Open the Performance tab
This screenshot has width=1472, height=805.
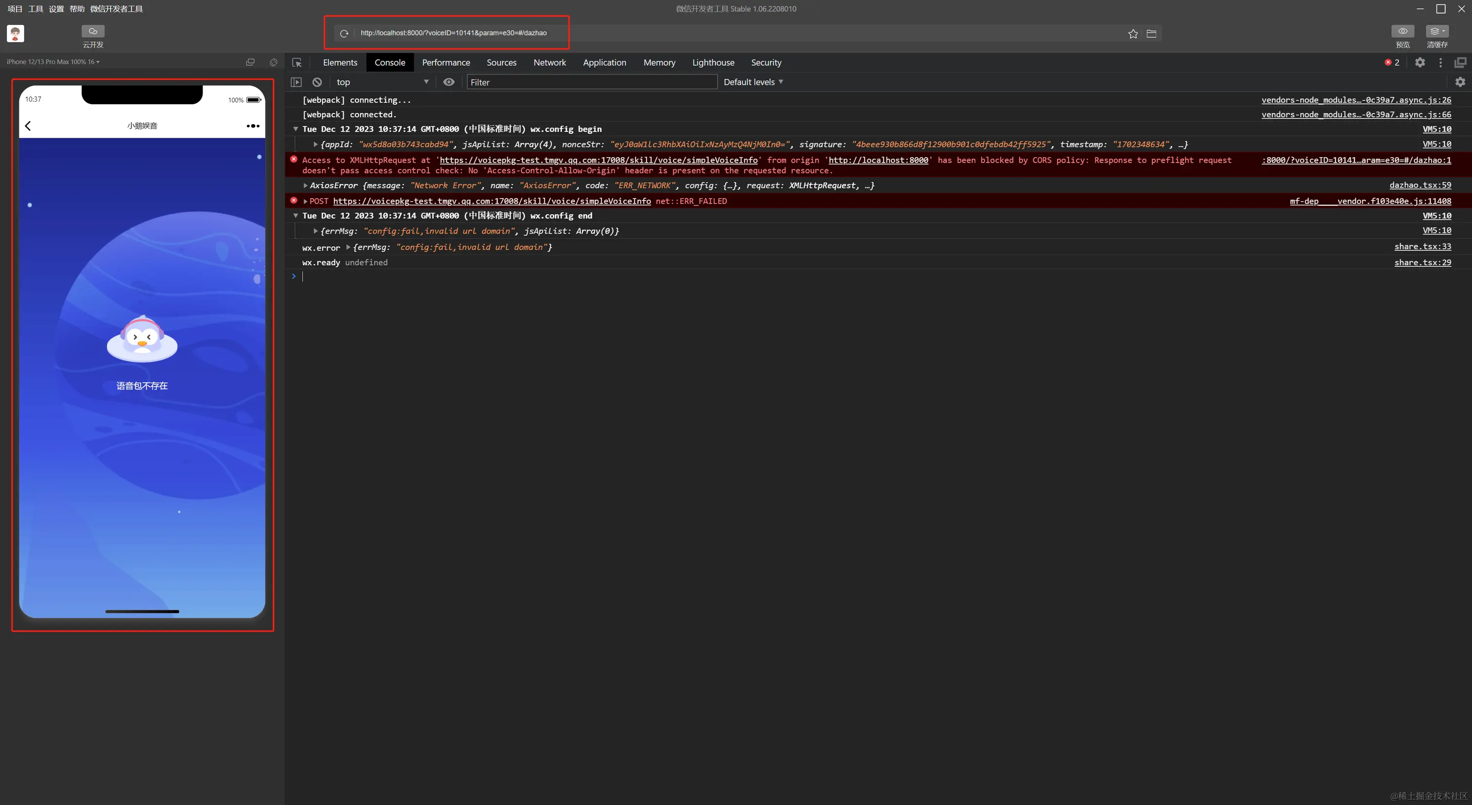[x=446, y=63]
